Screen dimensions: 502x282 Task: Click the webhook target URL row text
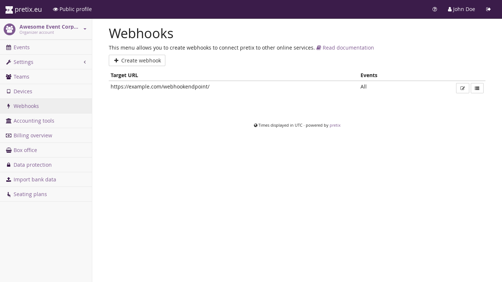(160, 87)
